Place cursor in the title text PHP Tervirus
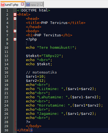Screen dimensions: 108x133 (x=54, y=23)
